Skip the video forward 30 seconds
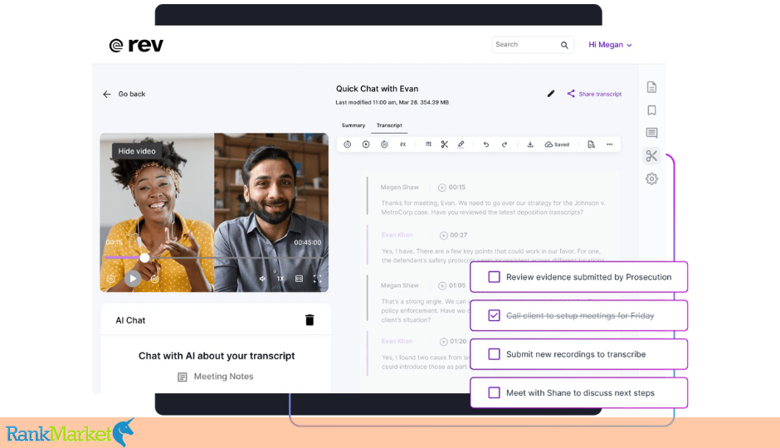Viewport: 780px width, 448px height. tap(154, 279)
